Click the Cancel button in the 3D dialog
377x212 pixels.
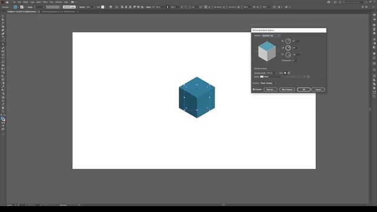(318, 90)
